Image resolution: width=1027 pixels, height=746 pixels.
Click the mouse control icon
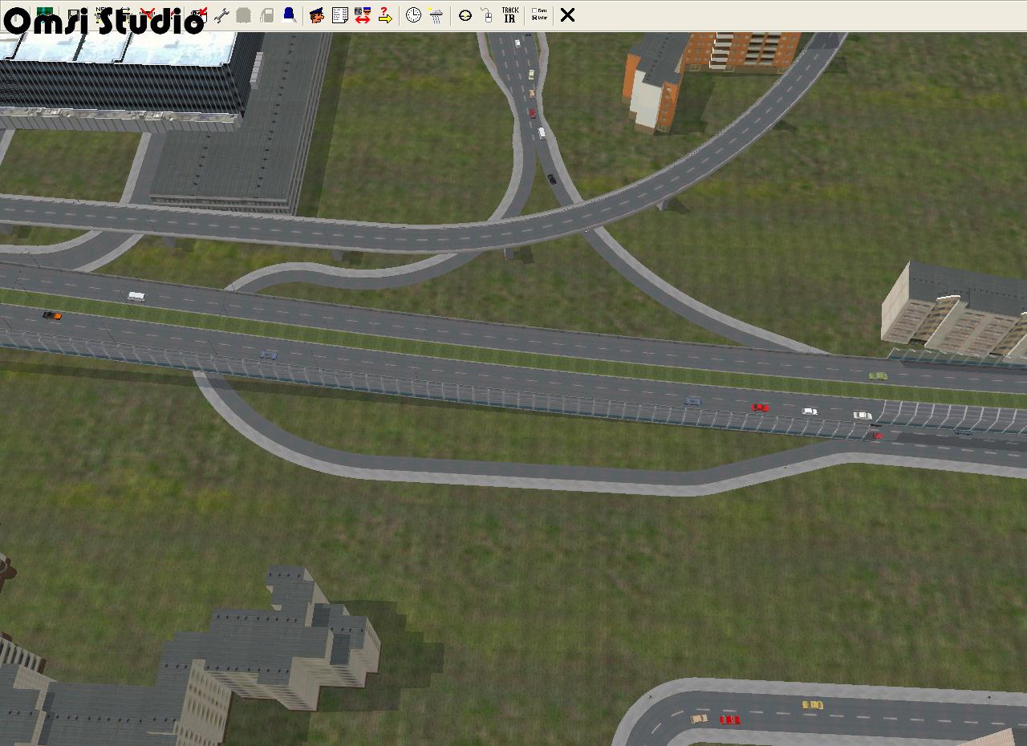click(x=486, y=15)
